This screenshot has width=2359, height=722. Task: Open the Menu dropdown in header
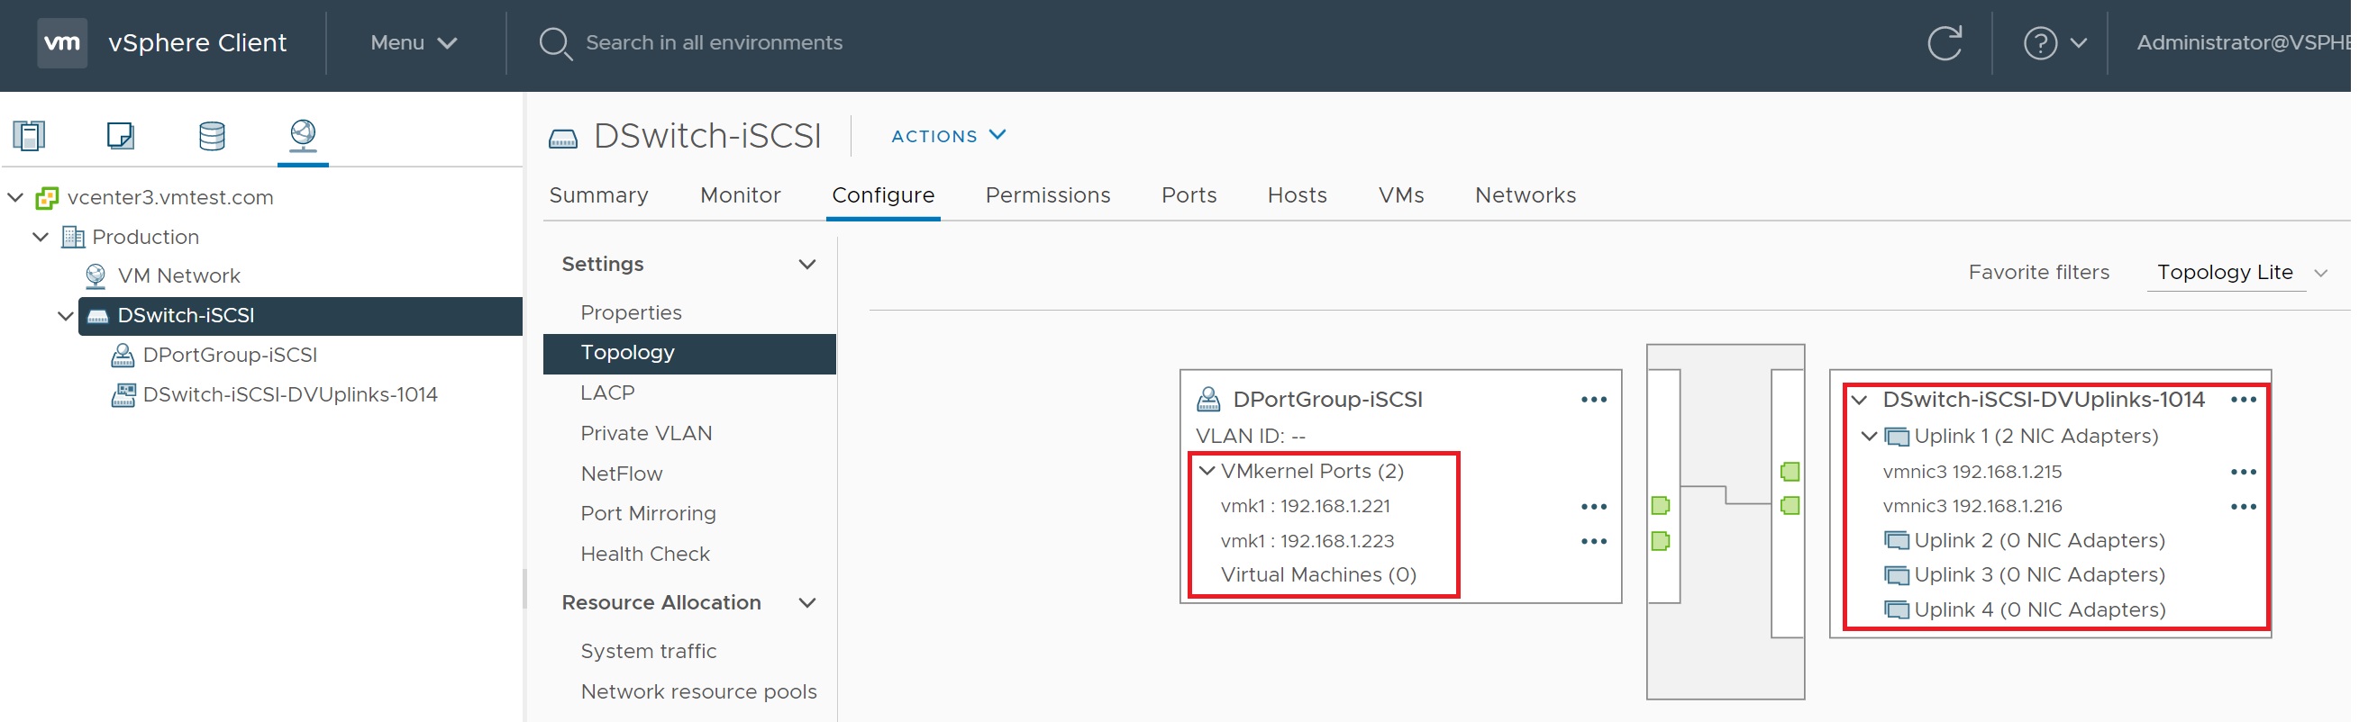tap(414, 43)
